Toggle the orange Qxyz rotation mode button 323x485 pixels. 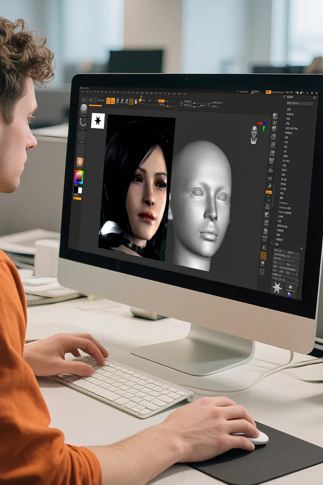point(268,192)
